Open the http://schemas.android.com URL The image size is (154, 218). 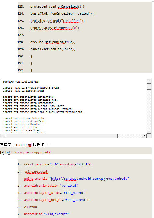(89, 179)
